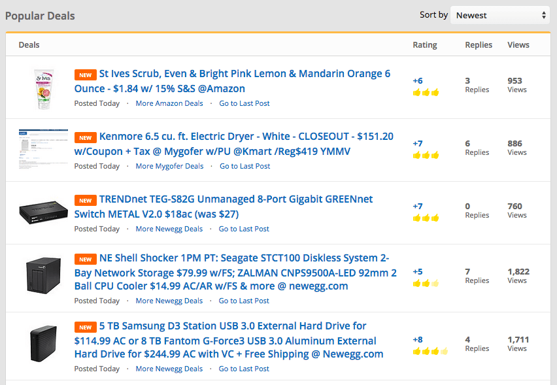The width and height of the screenshot is (557, 385).
Task: Click the 7 Replies count
Action: pos(477,276)
